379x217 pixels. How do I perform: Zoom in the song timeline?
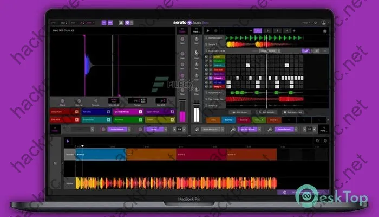click(x=325, y=141)
